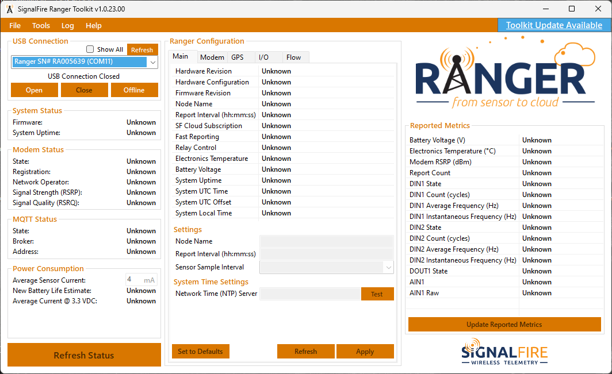Click the Refresh Status button
Screen dimensions: 612x374
84,355
